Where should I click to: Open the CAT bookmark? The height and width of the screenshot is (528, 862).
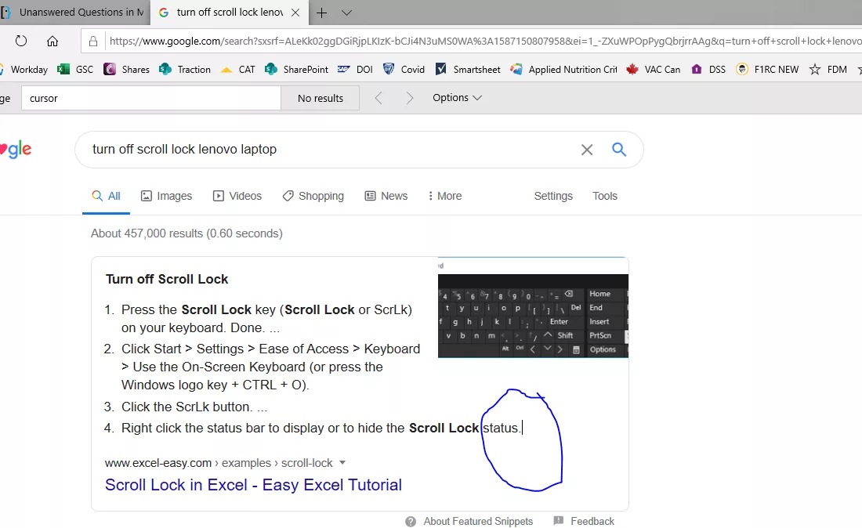(238, 69)
